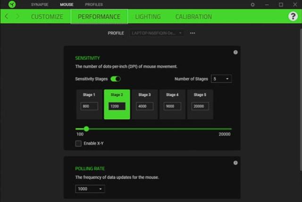
Task: Click Stage 1 DPI field 800
Action: pyautogui.click(x=89, y=106)
